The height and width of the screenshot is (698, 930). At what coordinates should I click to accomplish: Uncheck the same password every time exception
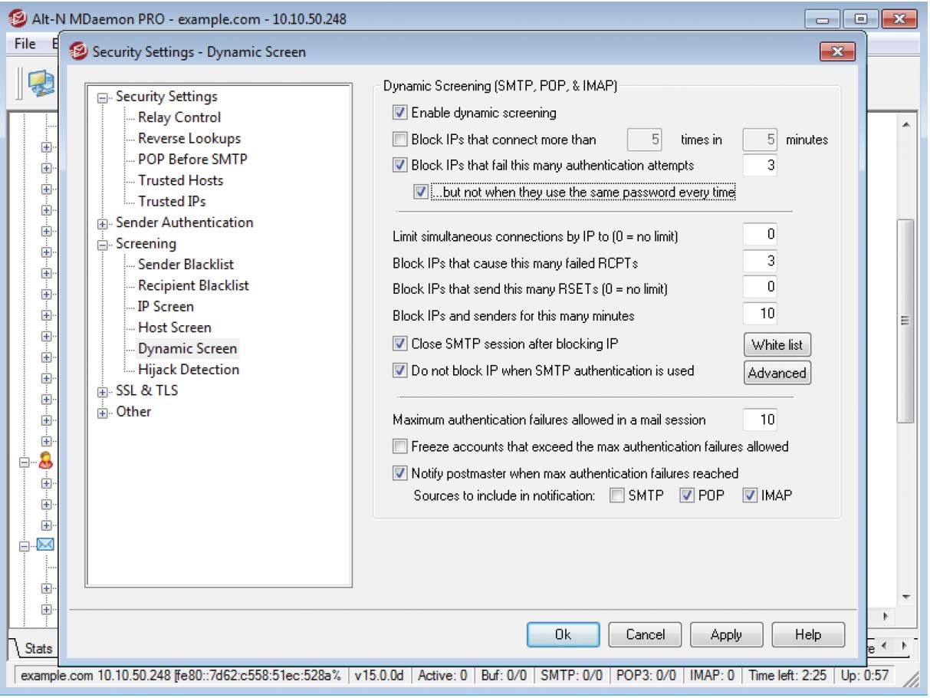421,192
